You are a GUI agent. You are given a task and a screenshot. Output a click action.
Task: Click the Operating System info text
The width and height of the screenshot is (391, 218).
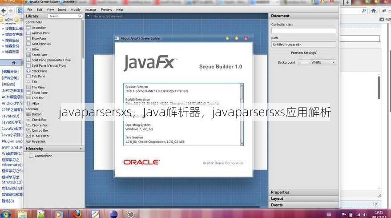point(138,125)
